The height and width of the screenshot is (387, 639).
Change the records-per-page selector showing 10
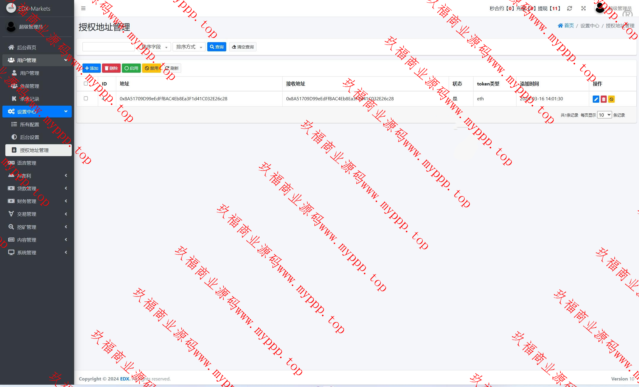coord(604,115)
